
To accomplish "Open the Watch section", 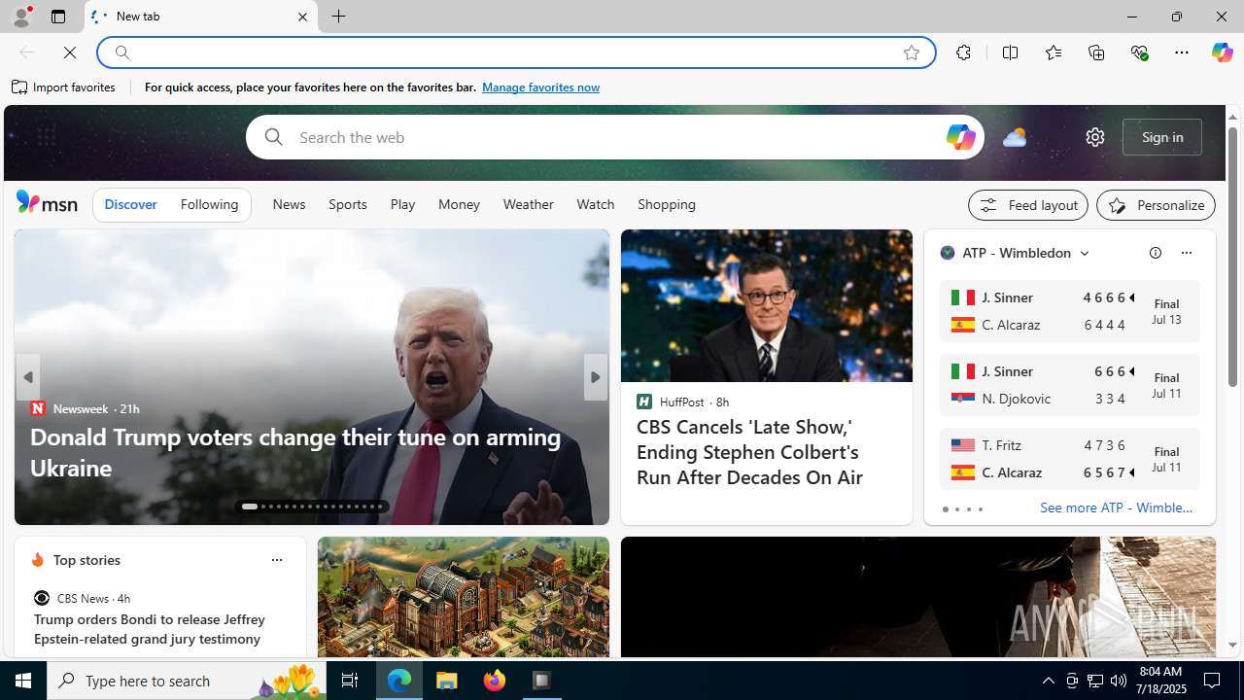I will 596,205.
